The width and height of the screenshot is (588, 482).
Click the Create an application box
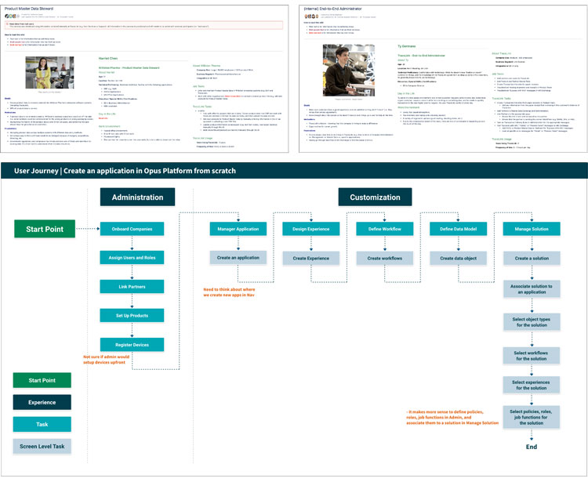click(238, 258)
